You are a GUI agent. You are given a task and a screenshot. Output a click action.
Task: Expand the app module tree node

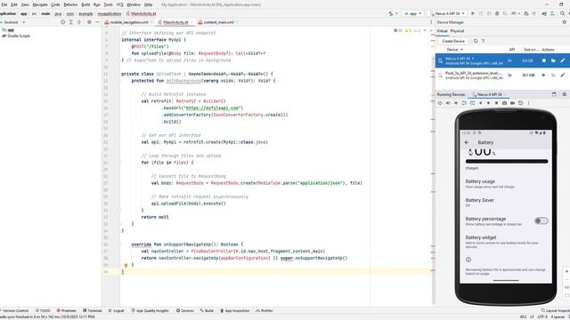[9, 29]
